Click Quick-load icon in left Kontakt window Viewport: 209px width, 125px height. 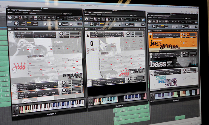40,18
